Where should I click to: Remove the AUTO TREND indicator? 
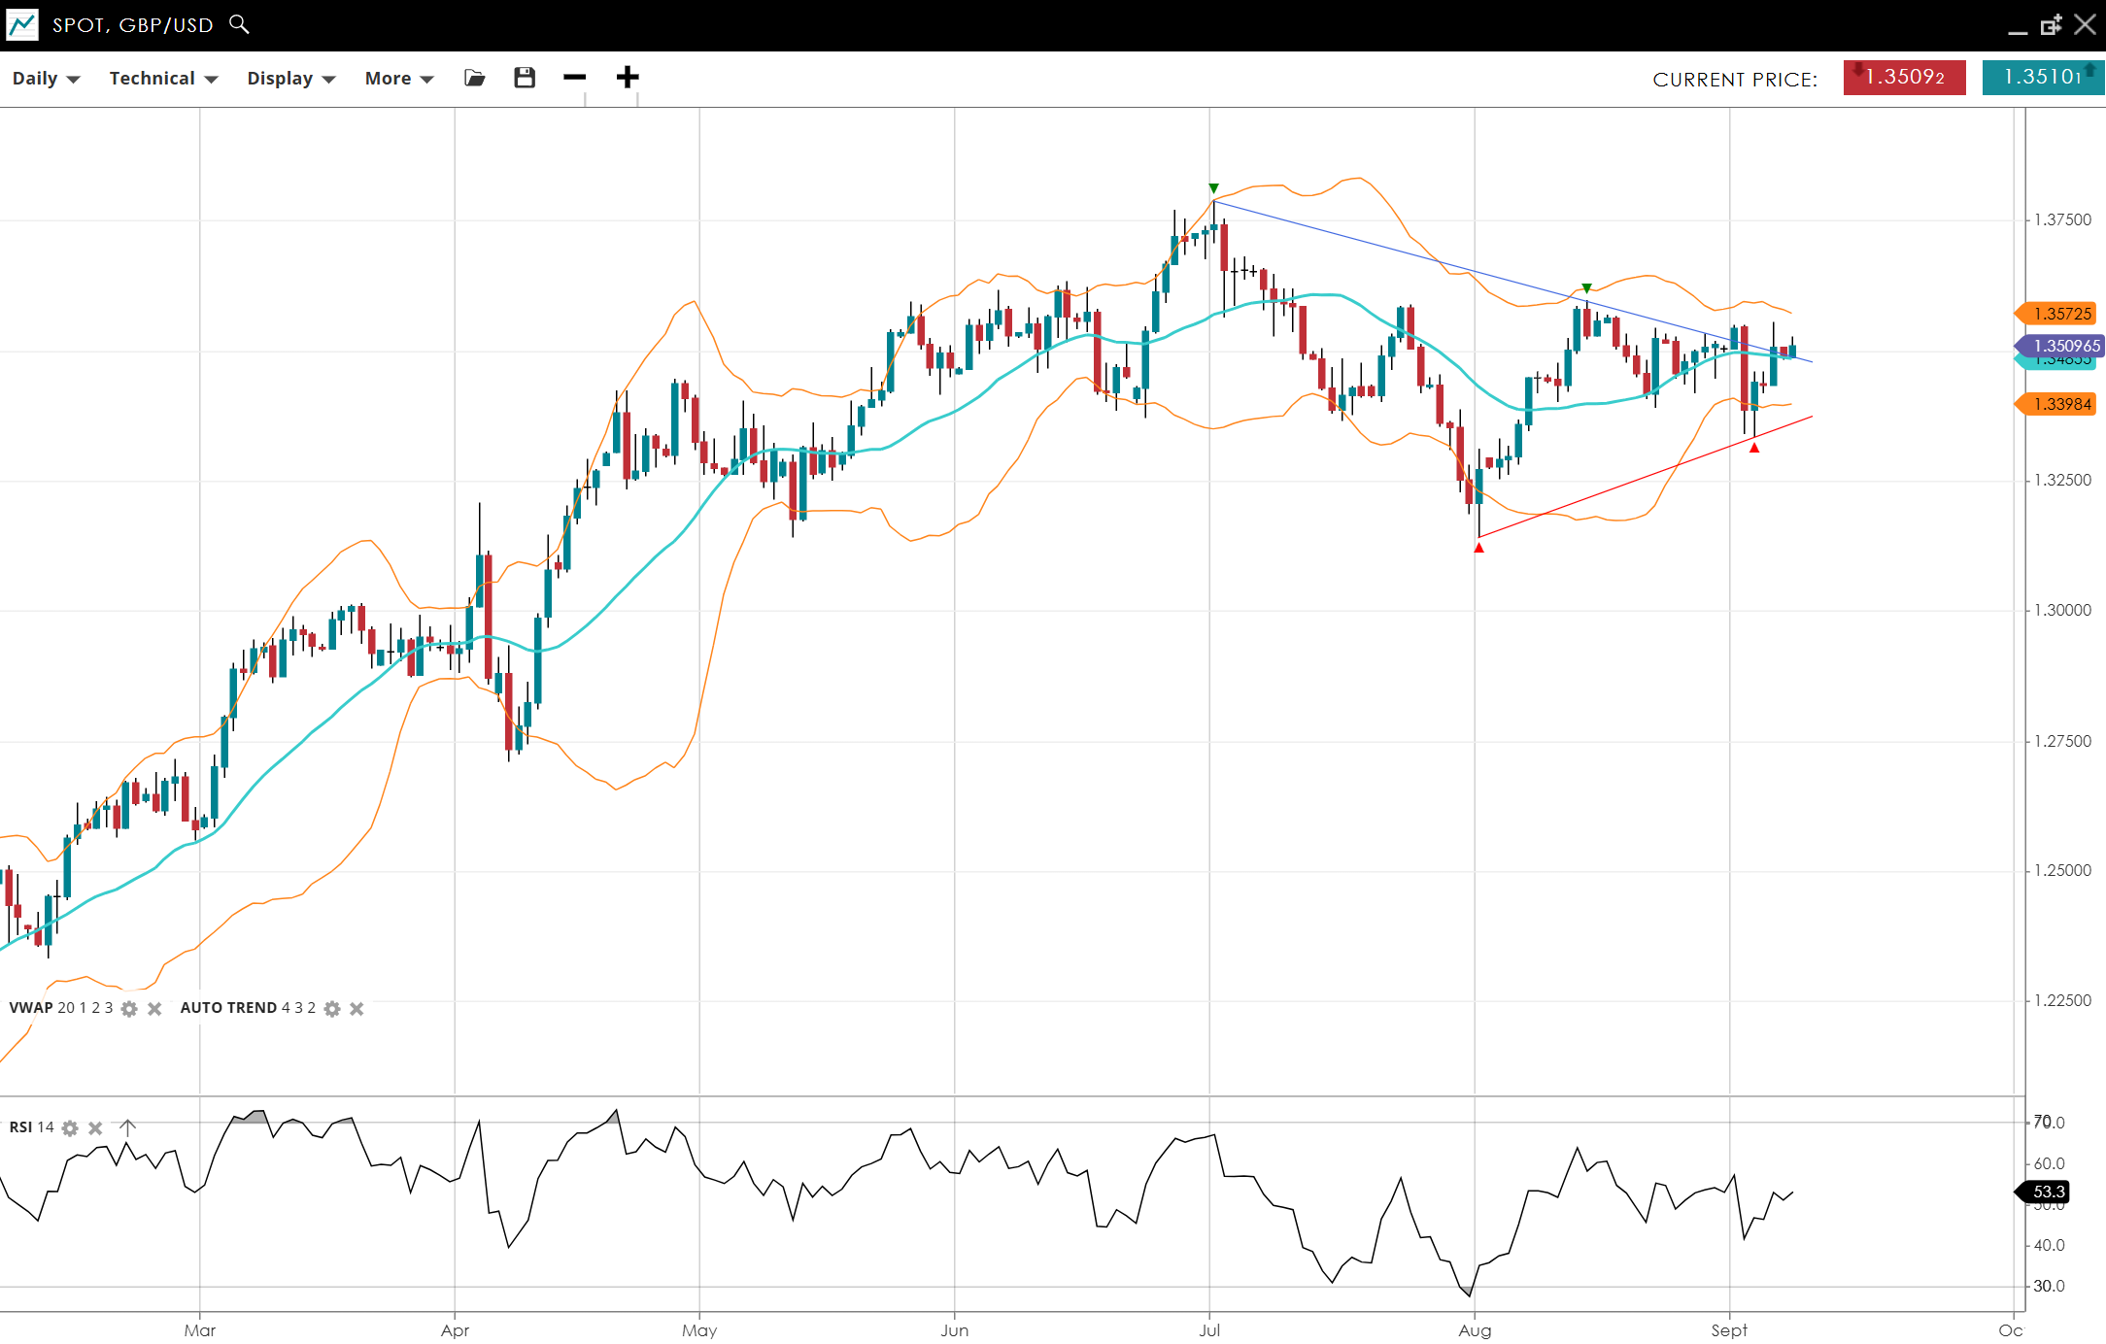click(357, 1009)
